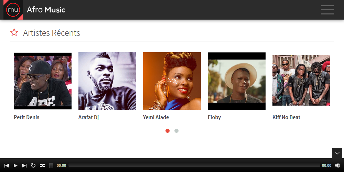Click the star icon beside Artistes Récents
Image resolution: width=344 pixels, height=172 pixels.
[x=14, y=32]
